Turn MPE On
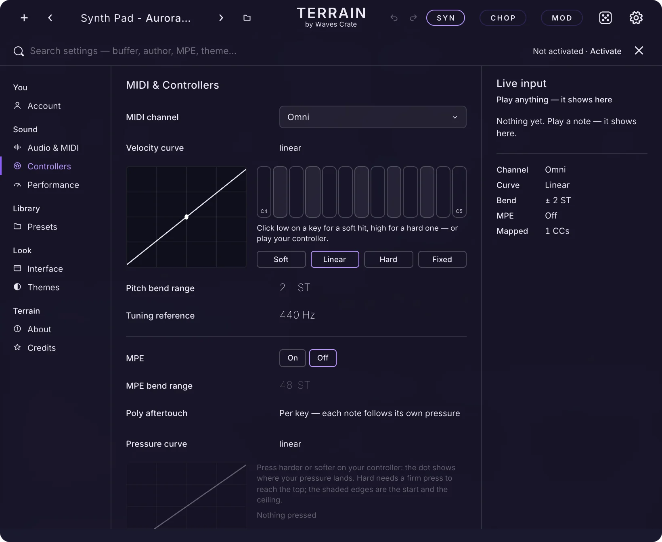The height and width of the screenshot is (542, 662). (293, 358)
